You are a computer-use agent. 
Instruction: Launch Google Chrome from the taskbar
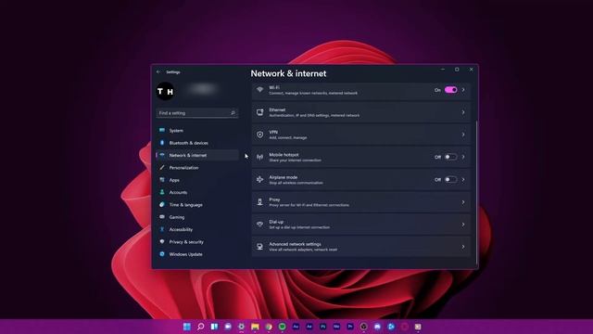coord(269,327)
